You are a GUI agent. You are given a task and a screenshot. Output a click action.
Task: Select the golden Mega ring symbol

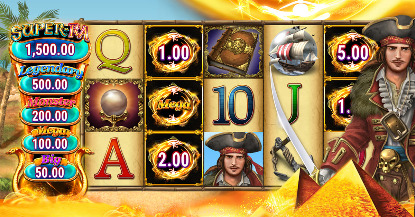point(174,105)
